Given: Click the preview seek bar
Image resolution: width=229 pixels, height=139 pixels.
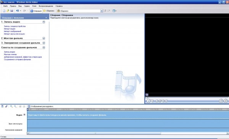Looking at the screenshot, I should pyautogui.click(x=187, y=98).
